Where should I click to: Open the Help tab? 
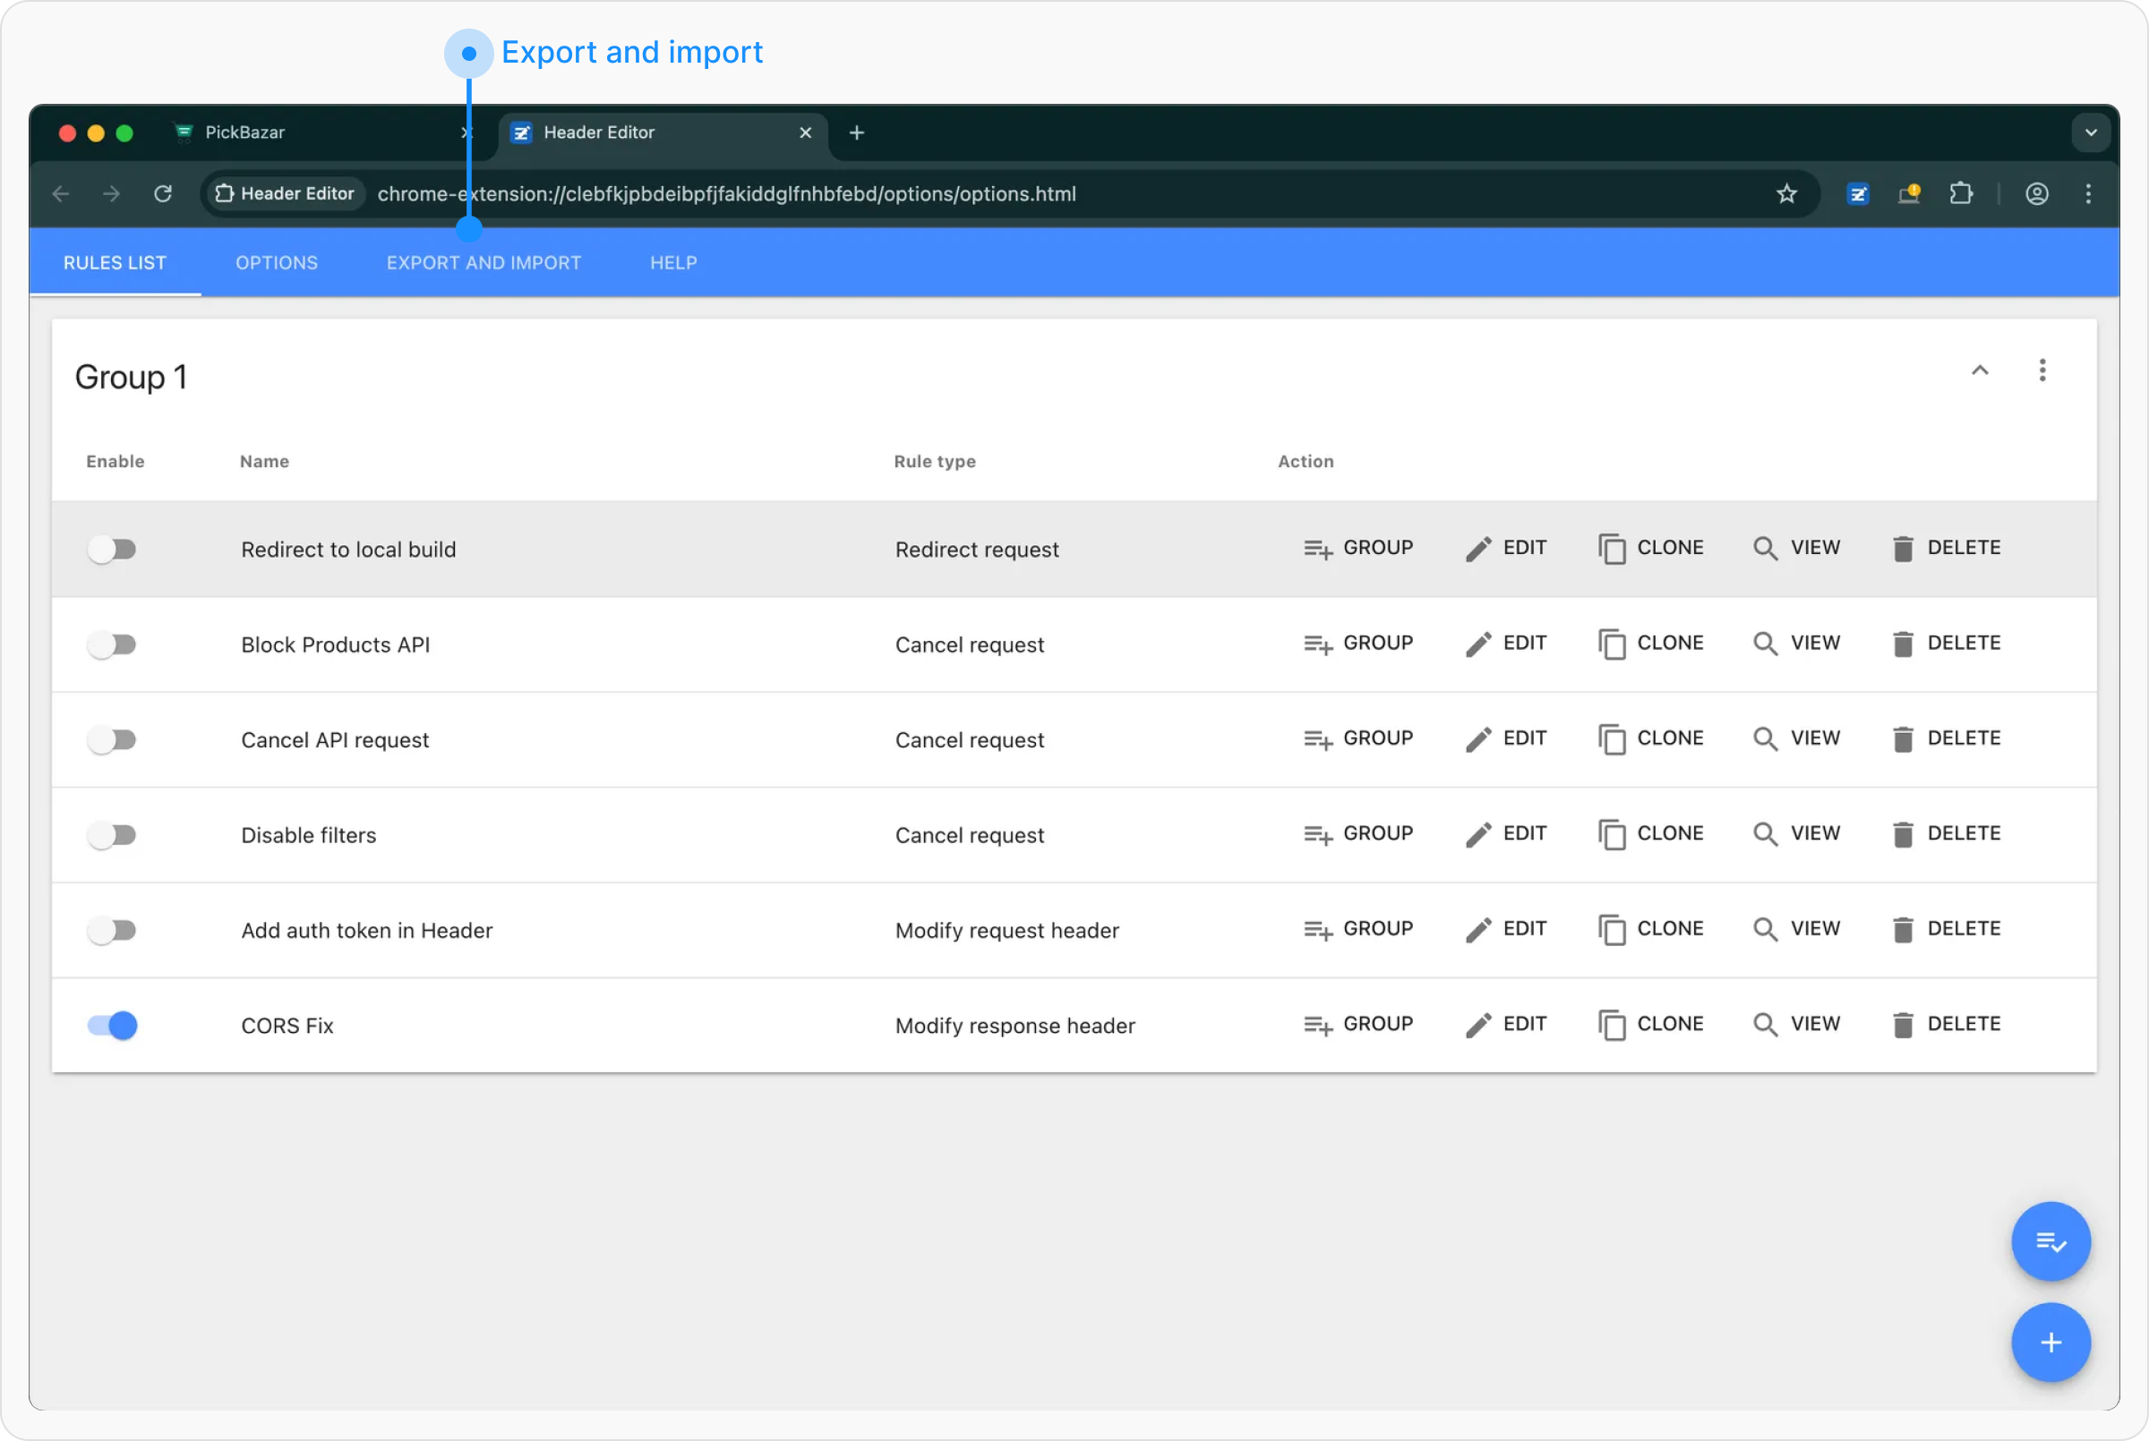pyautogui.click(x=672, y=263)
